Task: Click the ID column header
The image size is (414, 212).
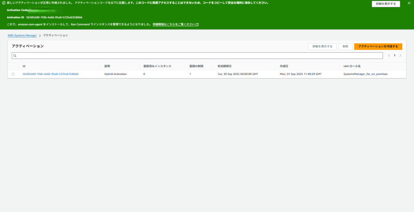Action: (x=24, y=66)
